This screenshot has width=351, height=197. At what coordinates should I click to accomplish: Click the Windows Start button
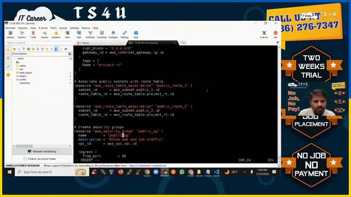pos(9,172)
